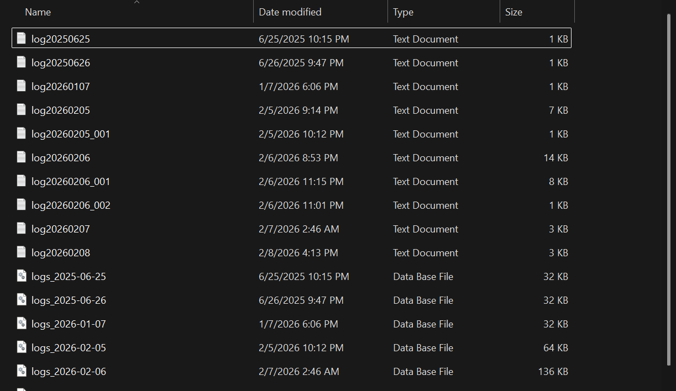Click the log20260206 file name
676x391 pixels.
pos(61,158)
